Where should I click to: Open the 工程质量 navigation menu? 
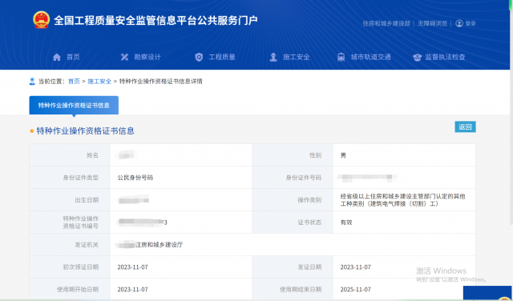pos(222,57)
